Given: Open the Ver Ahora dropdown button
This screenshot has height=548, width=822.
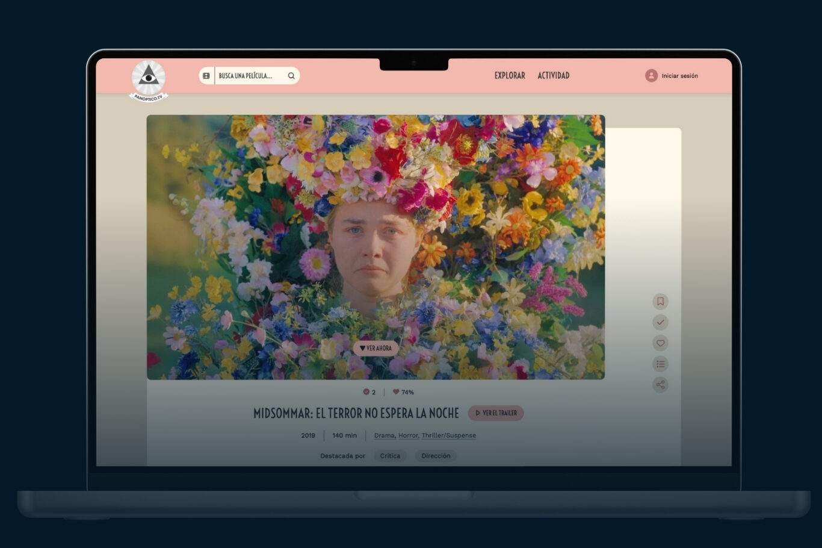Looking at the screenshot, I should point(375,348).
